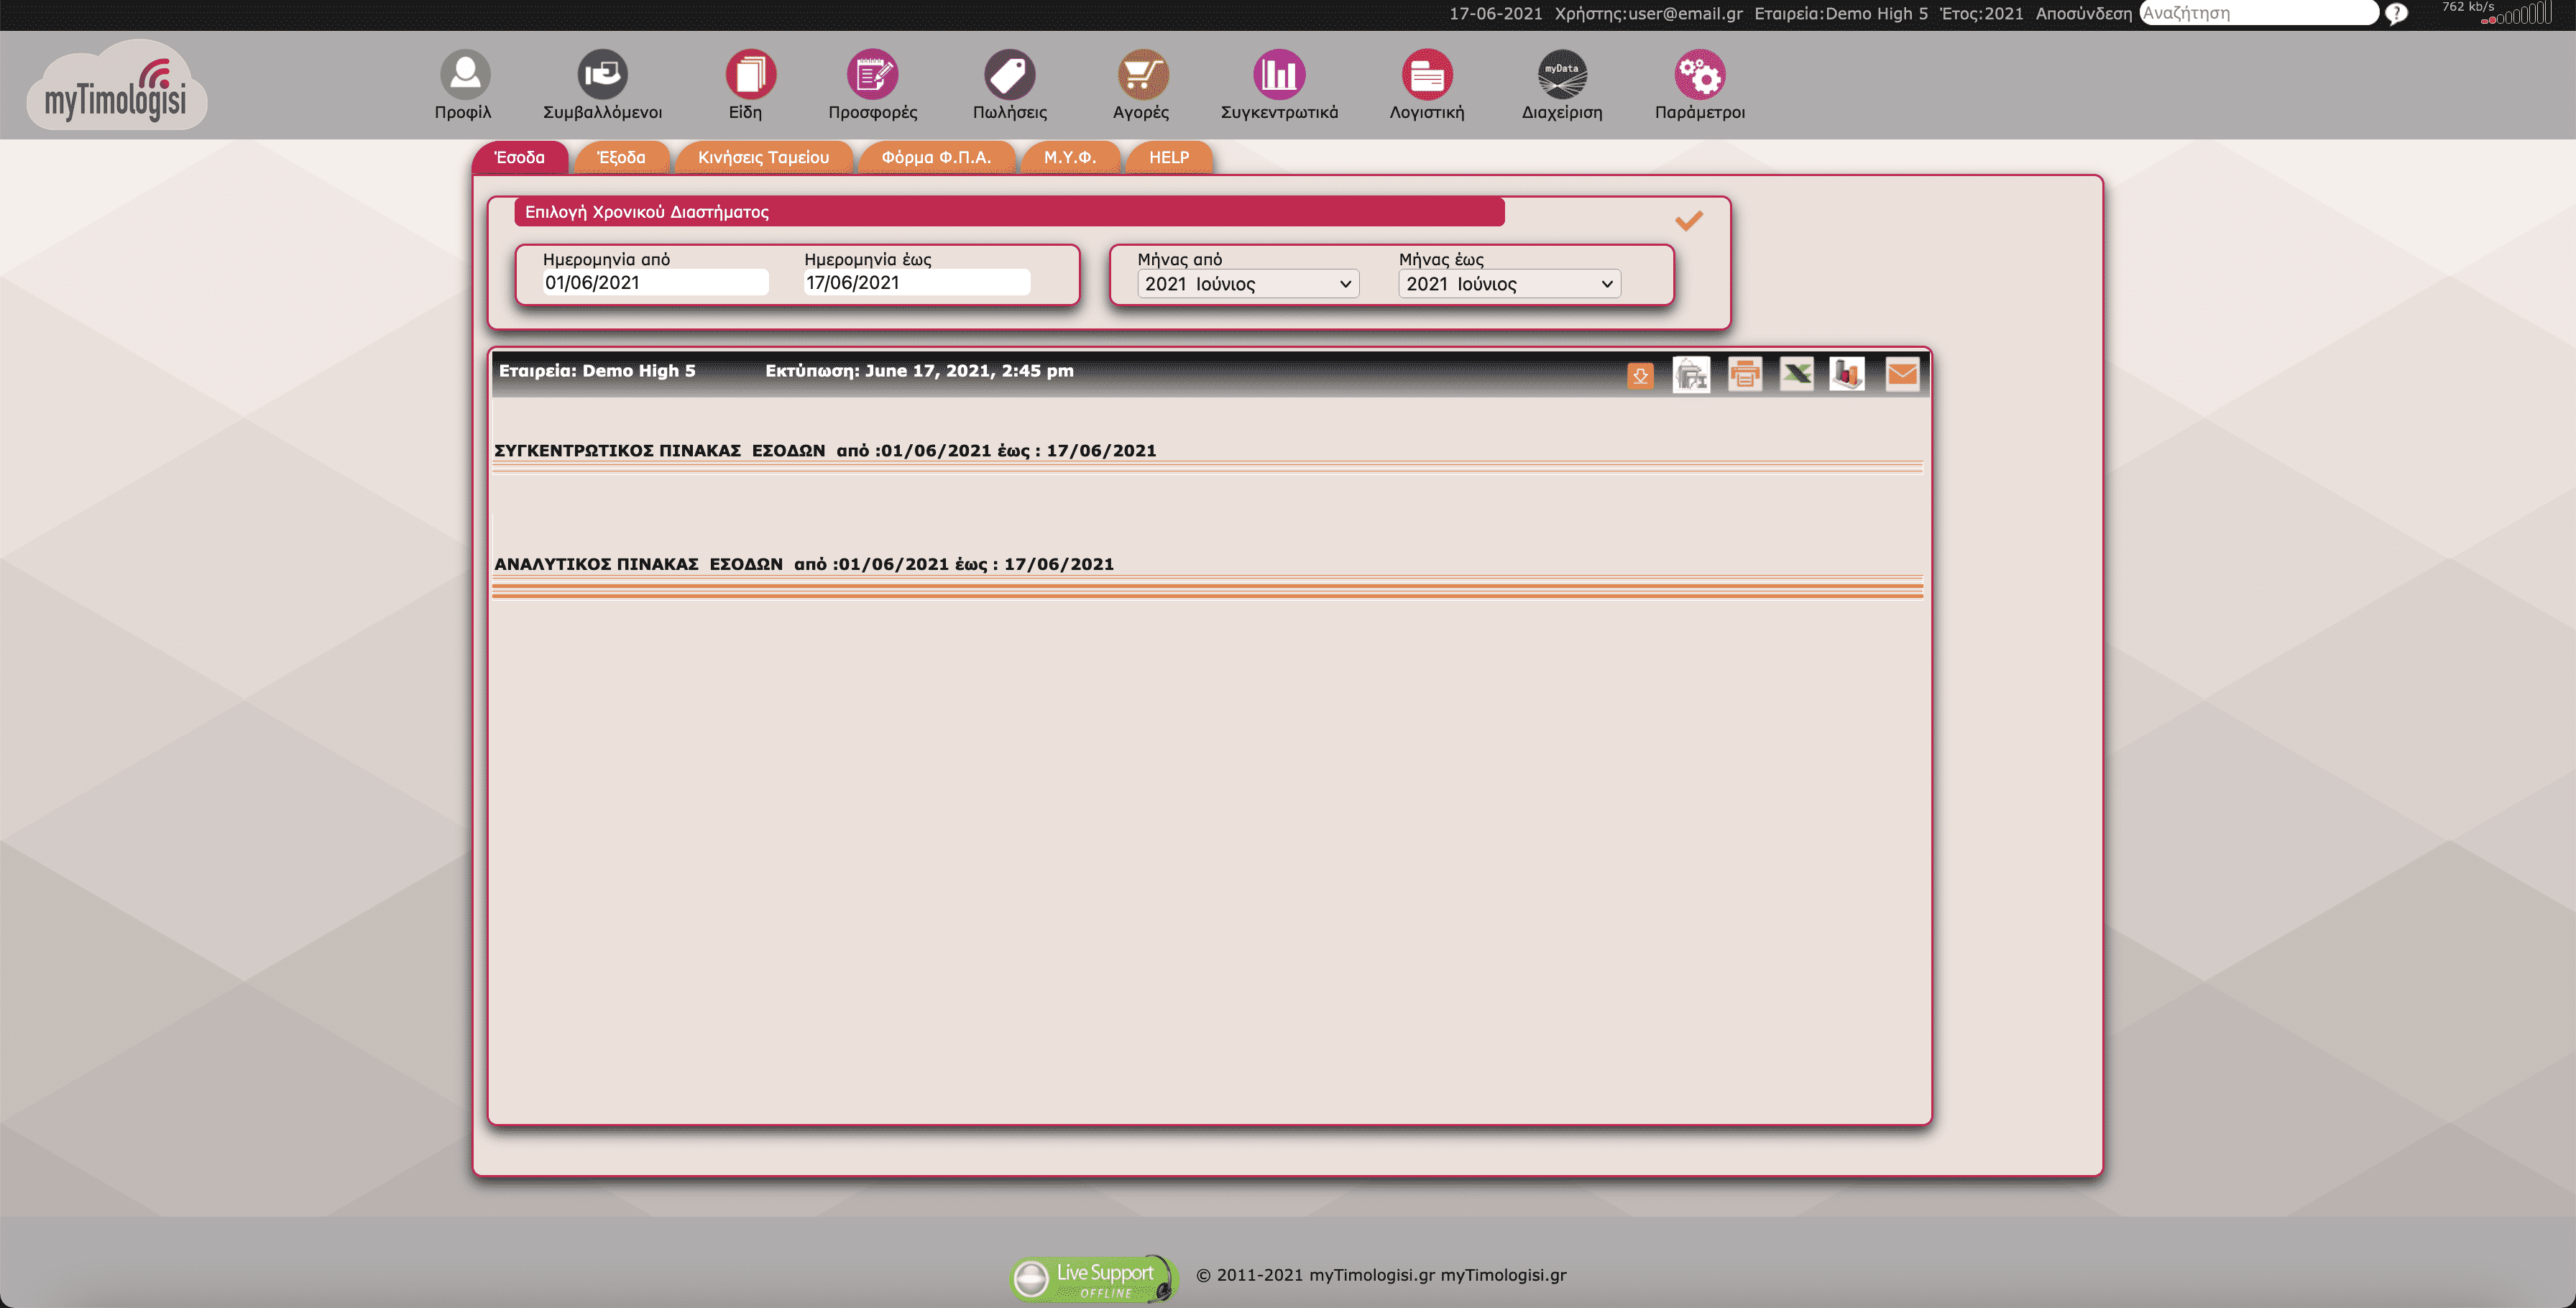Click inside the Αναζήτηση search field

click(x=2260, y=13)
